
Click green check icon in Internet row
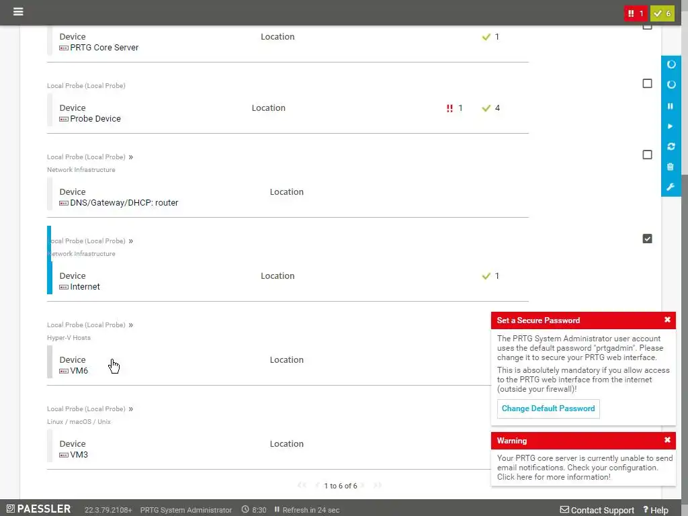486,276
